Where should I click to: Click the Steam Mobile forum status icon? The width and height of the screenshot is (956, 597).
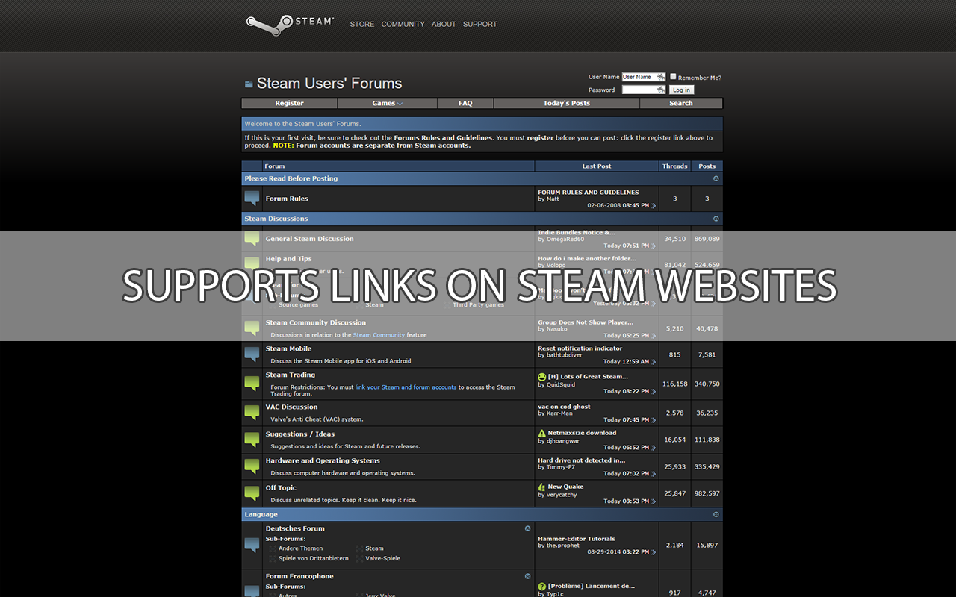tap(252, 354)
